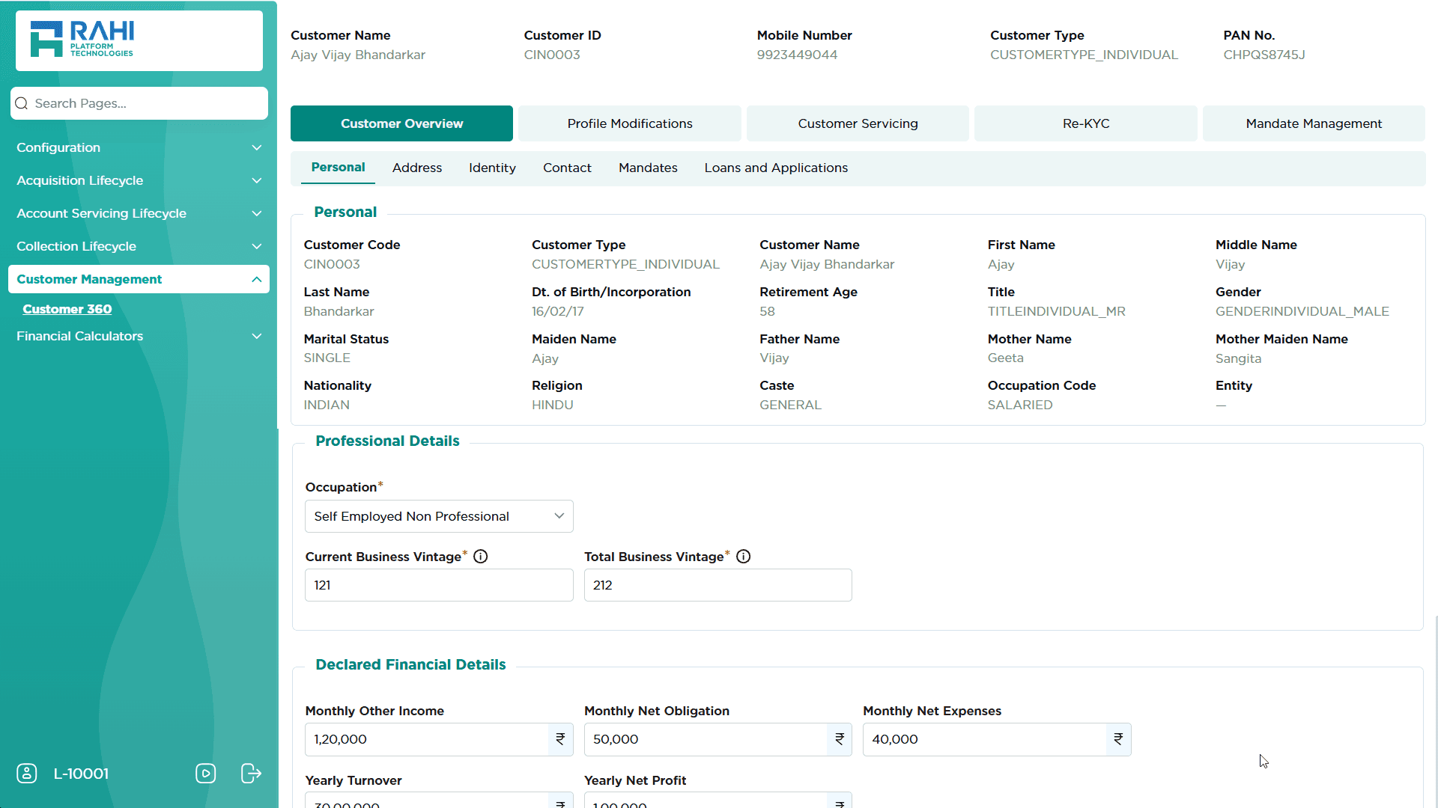This screenshot has width=1438, height=808.
Task: Expand Financial Calculators sidebar section
Action: (139, 336)
